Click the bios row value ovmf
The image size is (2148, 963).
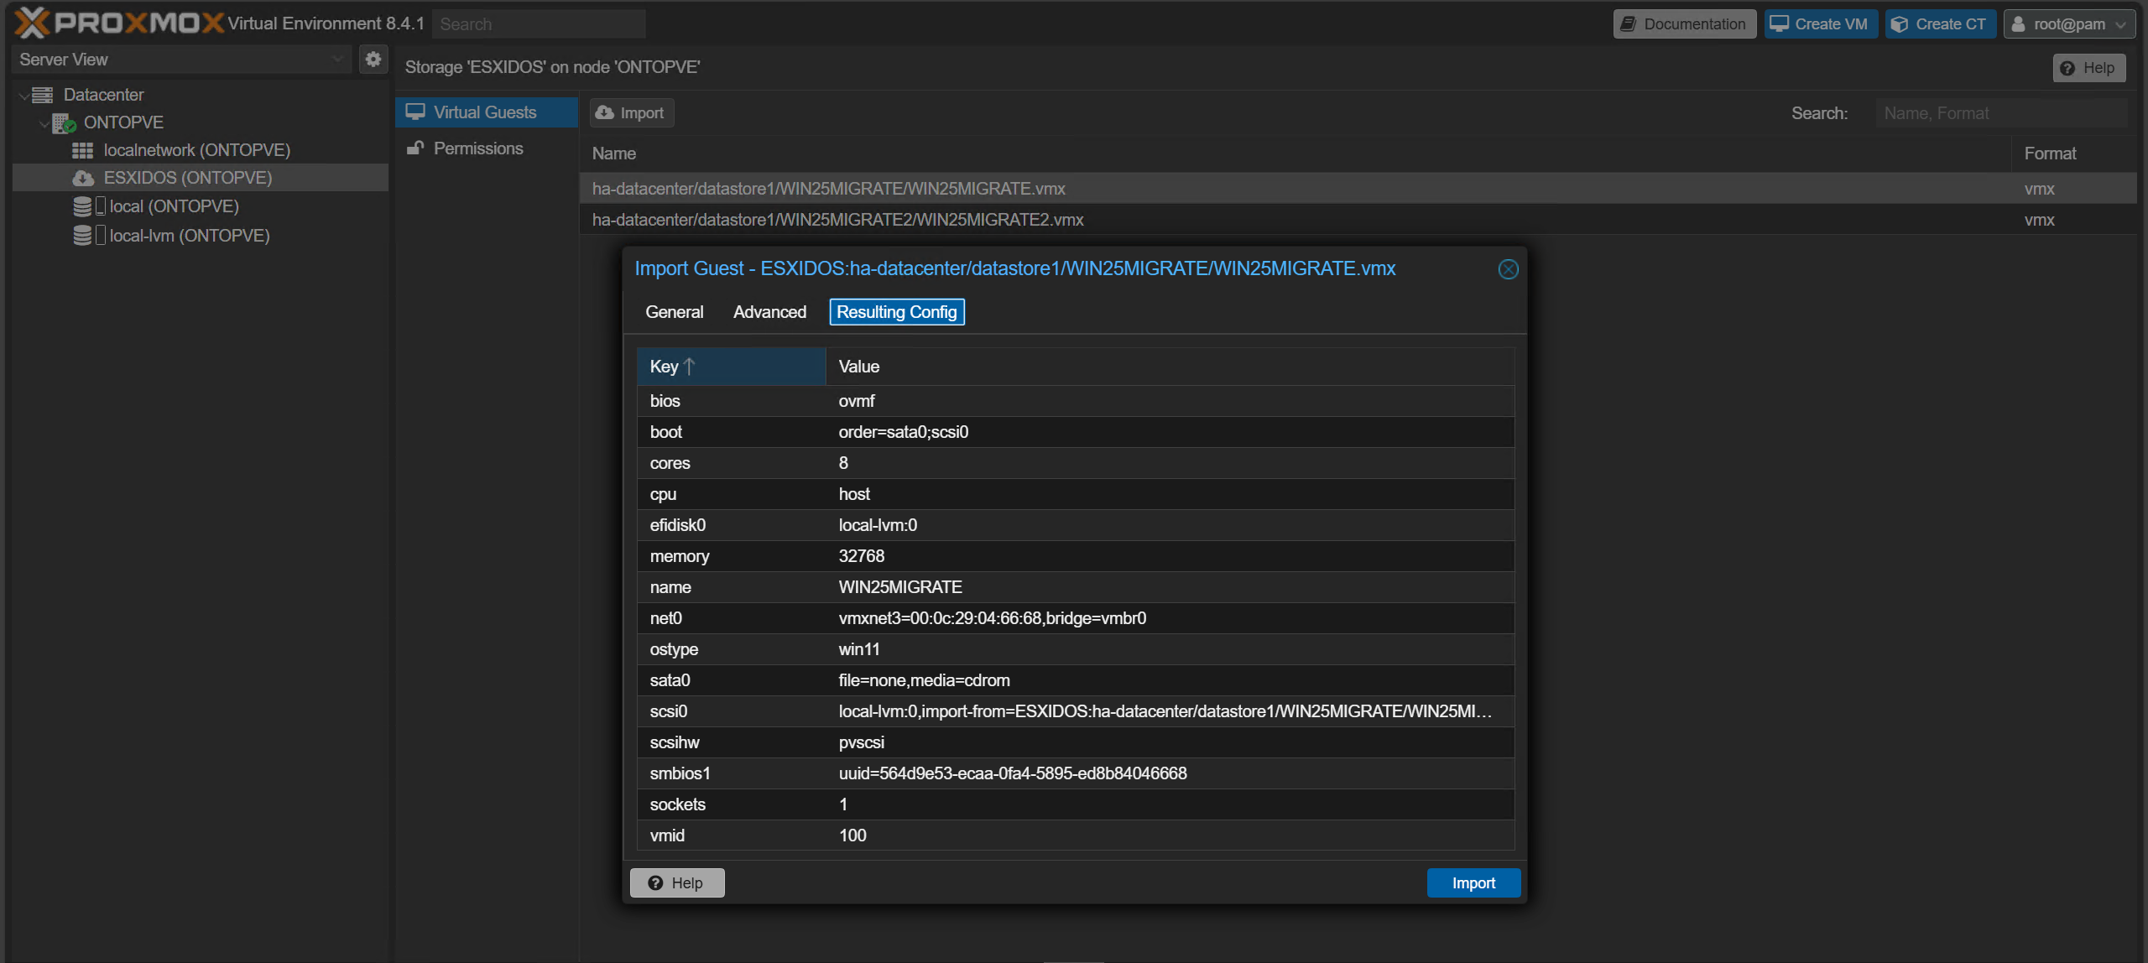[x=856, y=401]
